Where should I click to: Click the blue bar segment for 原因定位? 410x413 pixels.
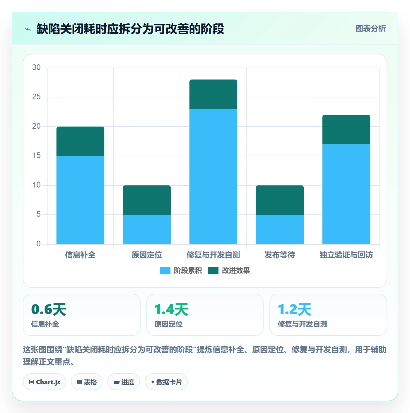pyautogui.click(x=147, y=229)
